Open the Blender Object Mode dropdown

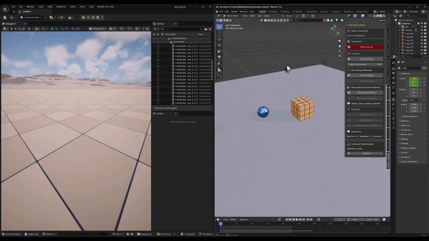coord(232,16)
